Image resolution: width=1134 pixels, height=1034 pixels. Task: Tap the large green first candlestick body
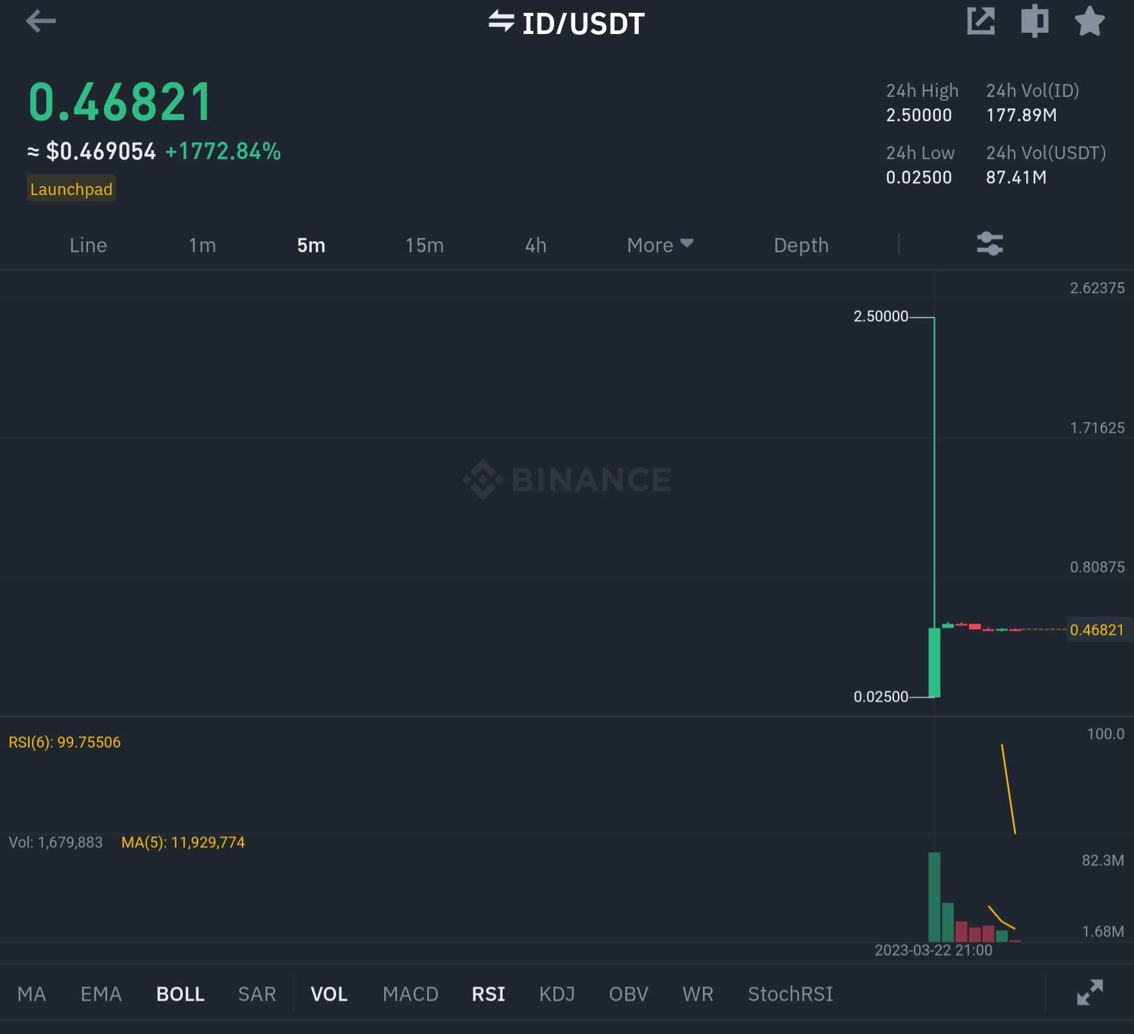935,662
